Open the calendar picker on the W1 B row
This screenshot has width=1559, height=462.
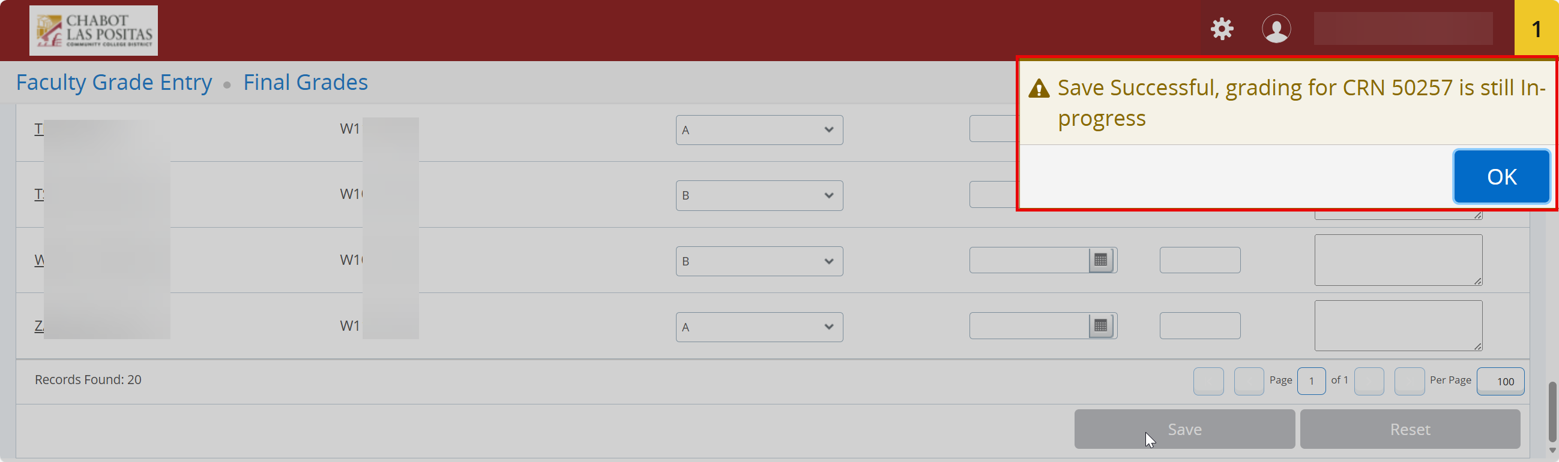pyautogui.click(x=1101, y=259)
